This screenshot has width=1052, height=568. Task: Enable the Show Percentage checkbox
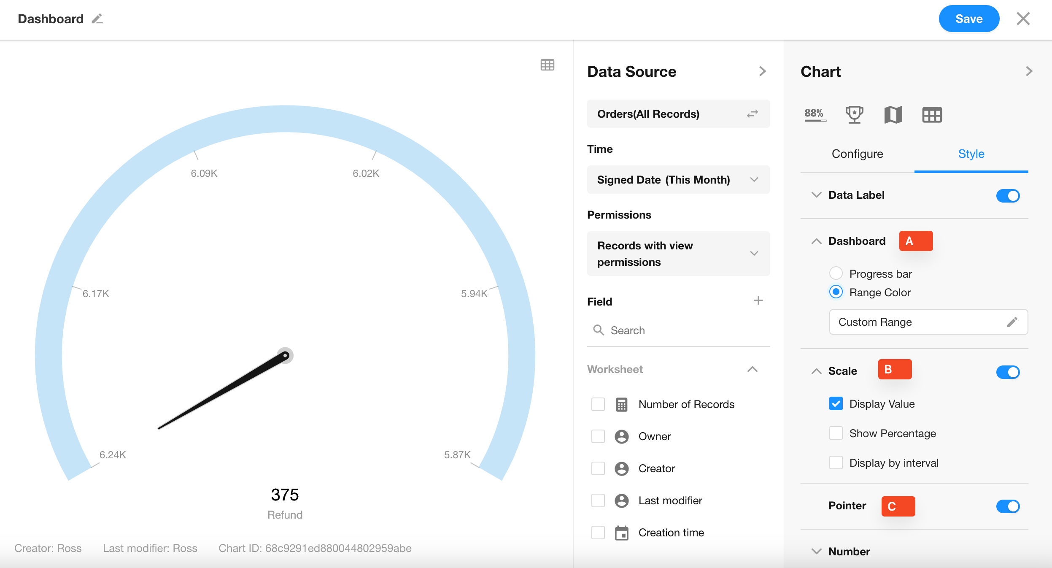836,433
